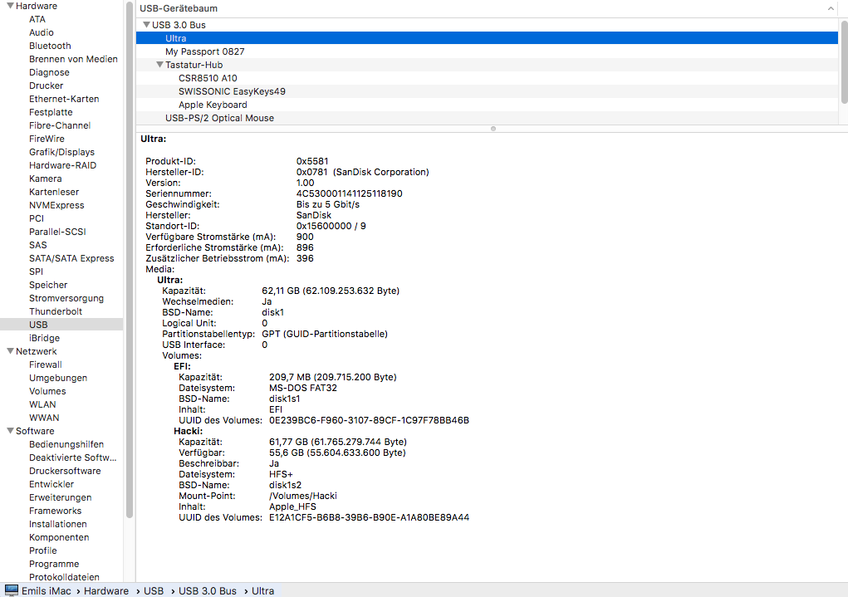Collapse the Tastatur-Hub disclosure triangle
848x597 pixels.
point(159,65)
